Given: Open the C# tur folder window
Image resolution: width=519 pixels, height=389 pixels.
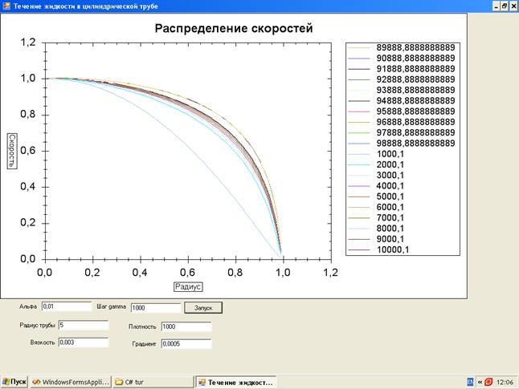Looking at the screenshot, I should pos(153,382).
